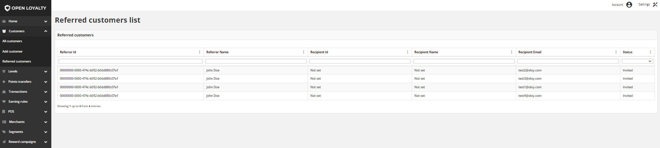This screenshot has height=148, width=660.
Task: Select email test4@oloy.com
Action: 530,96
